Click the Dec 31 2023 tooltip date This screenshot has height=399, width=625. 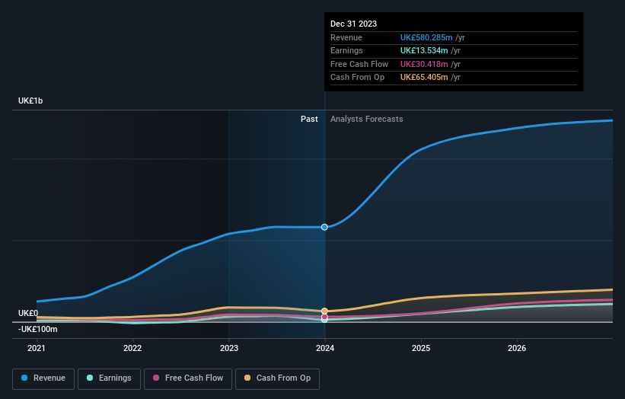353,24
